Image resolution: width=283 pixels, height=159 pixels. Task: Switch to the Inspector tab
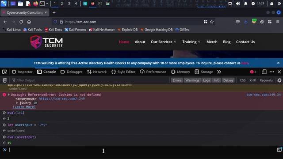coord(22,72)
